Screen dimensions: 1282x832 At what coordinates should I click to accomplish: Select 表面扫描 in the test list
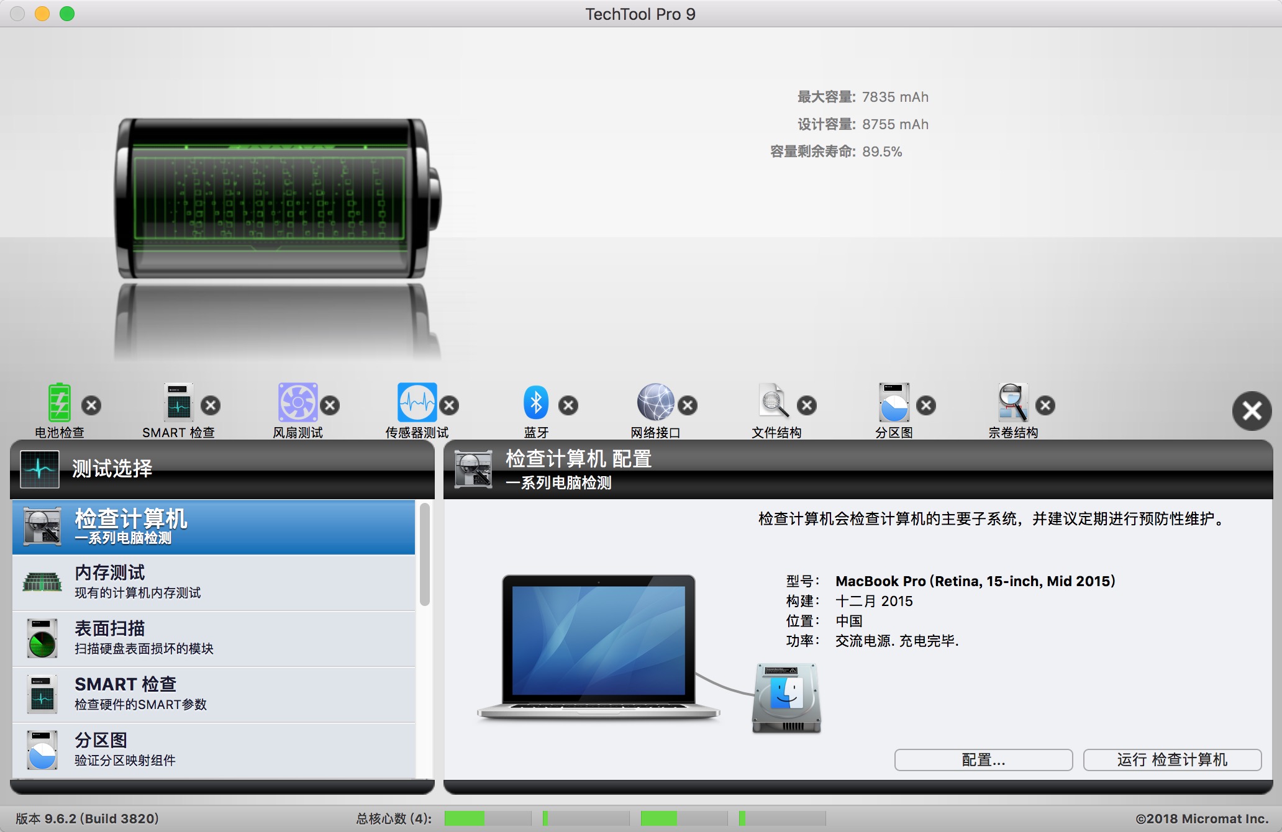pos(214,638)
